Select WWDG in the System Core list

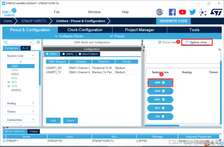(16, 90)
